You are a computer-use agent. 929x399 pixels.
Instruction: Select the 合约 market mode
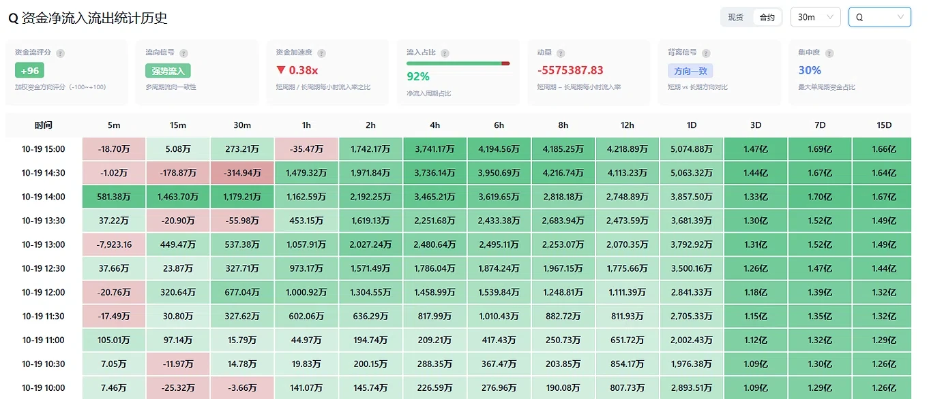coord(767,17)
